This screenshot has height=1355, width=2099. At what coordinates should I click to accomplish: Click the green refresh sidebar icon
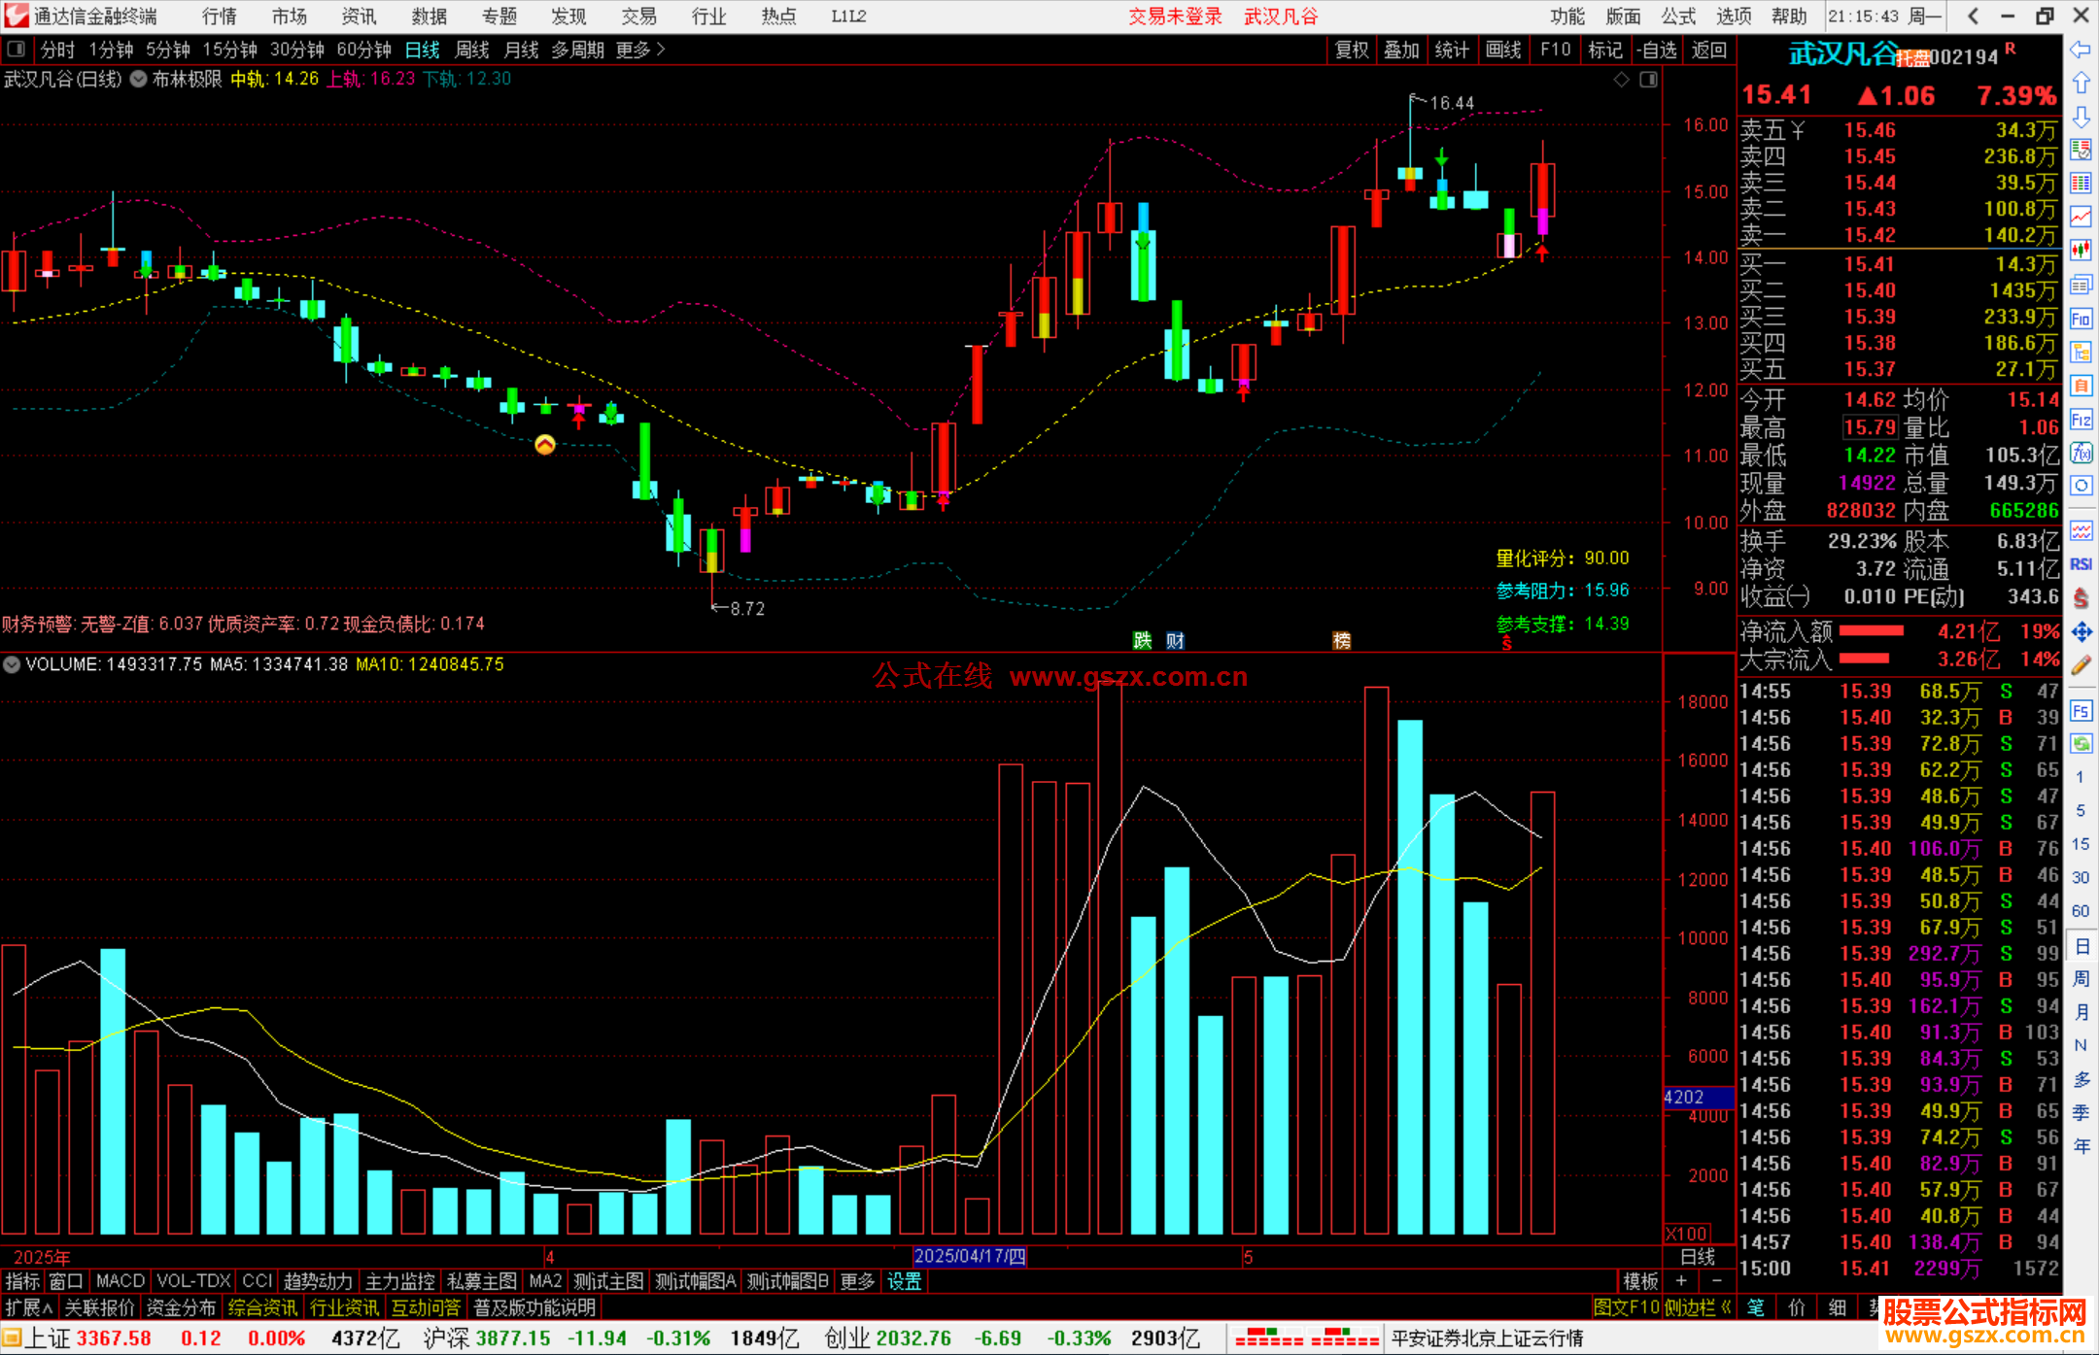coord(2081,744)
